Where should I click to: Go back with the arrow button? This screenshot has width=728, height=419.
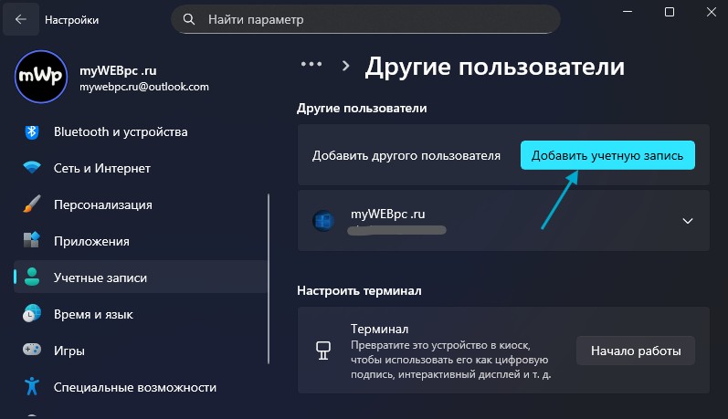coord(21,19)
